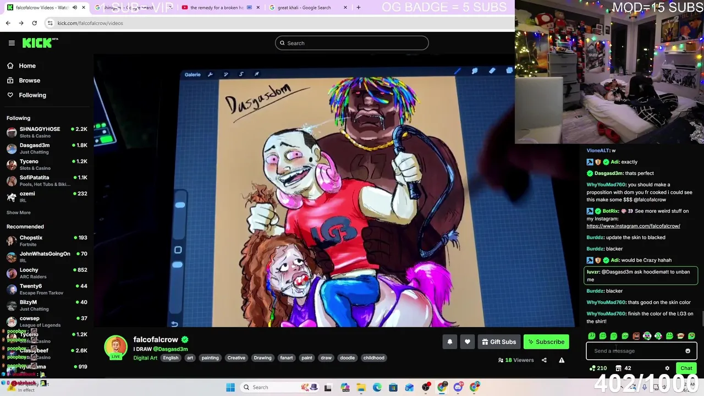
Task: Open Microsoft Store from the taskbar
Action: click(393, 387)
